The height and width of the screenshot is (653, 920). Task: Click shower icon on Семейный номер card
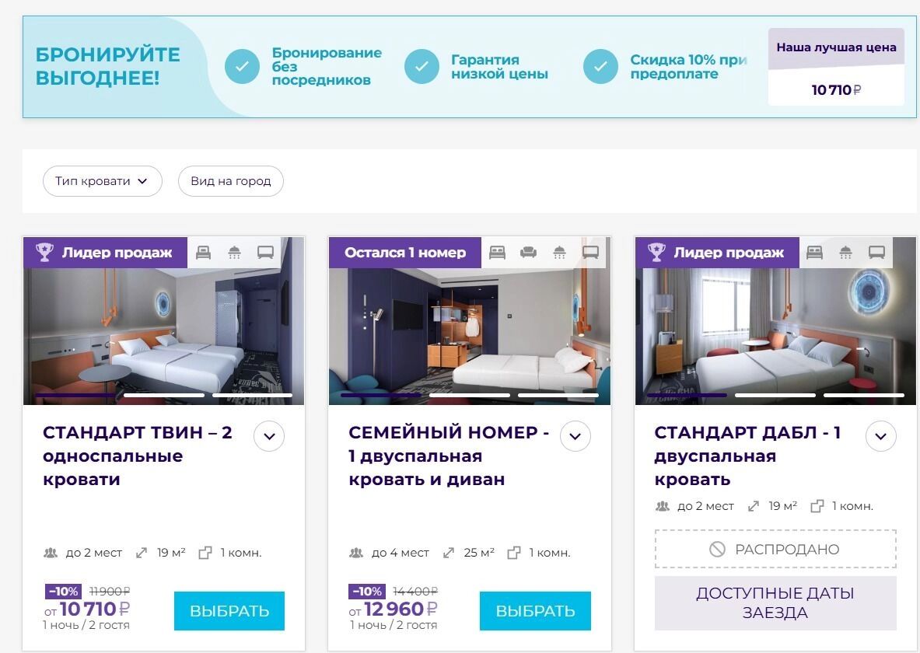pyautogui.click(x=560, y=253)
